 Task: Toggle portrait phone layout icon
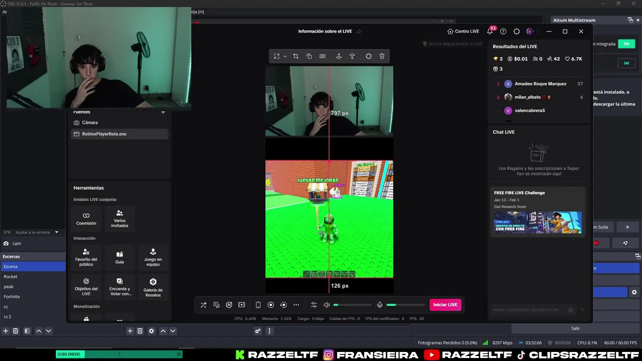coord(258,305)
